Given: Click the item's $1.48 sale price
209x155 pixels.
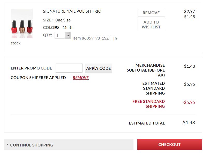Looking at the screenshot, I should pos(189,17).
